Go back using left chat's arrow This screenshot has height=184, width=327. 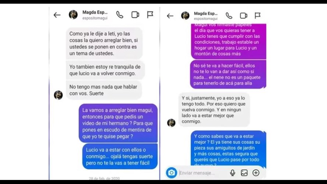click(57, 15)
